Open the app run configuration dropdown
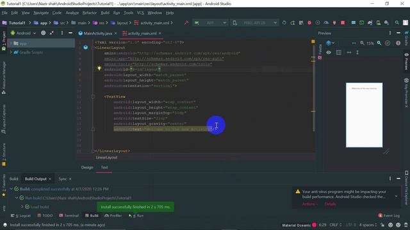 [211, 23]
